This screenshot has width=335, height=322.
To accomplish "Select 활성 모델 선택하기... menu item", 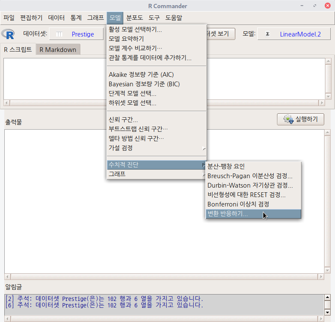I will point(157,29).
